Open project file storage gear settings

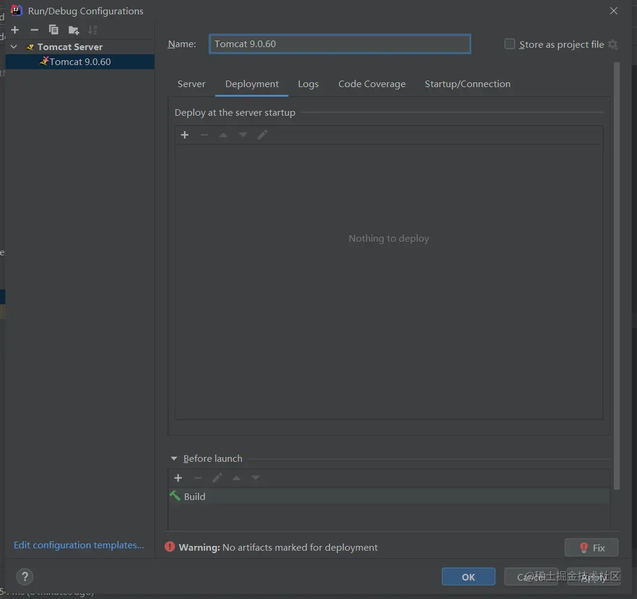613,44
